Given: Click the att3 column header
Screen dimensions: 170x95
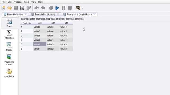Looking at the screenshot, I should pyautogui.click(x=66, y=23).
